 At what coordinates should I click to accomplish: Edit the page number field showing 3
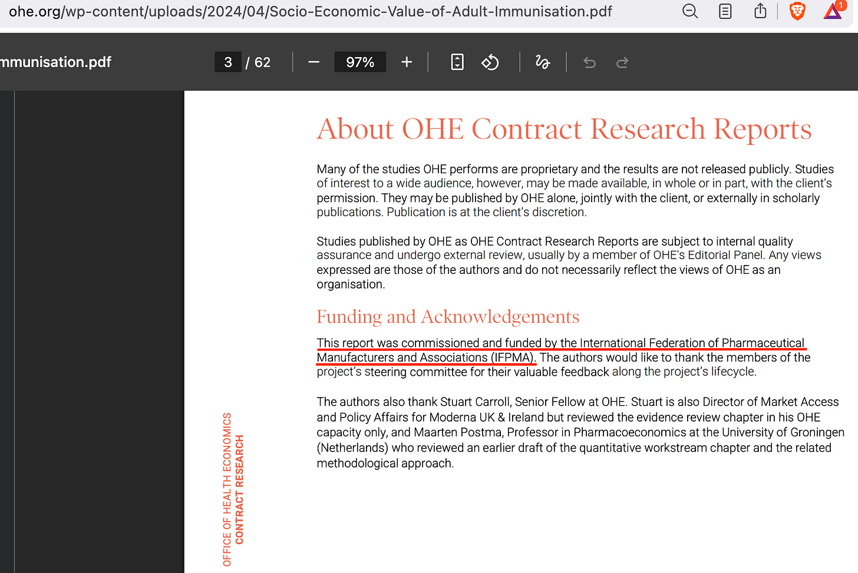click(228, 62)
